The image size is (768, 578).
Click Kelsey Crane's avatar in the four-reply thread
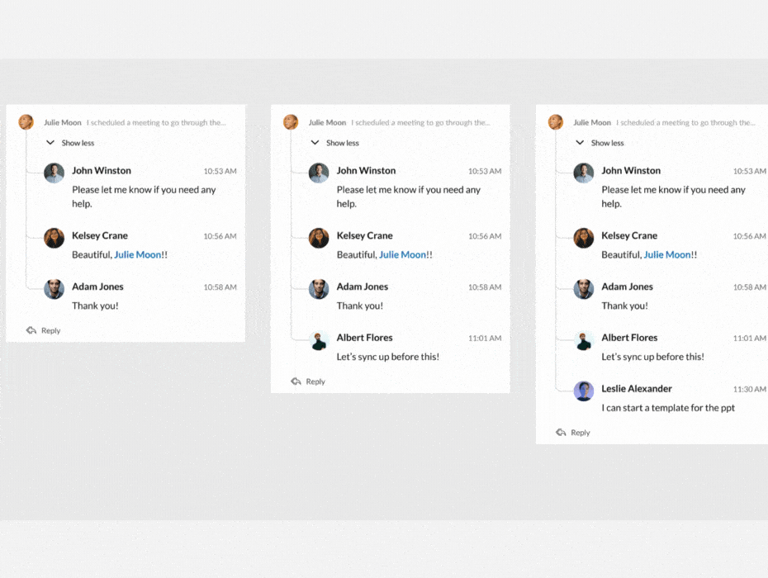319,238
